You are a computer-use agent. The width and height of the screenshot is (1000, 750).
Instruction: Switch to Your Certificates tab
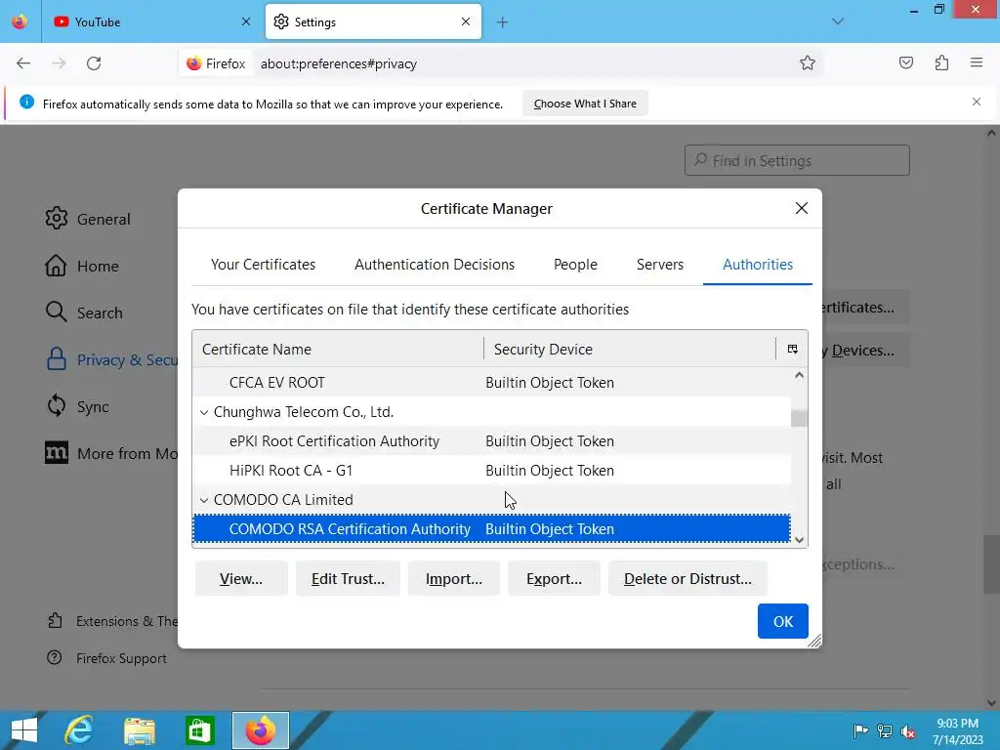263,265
